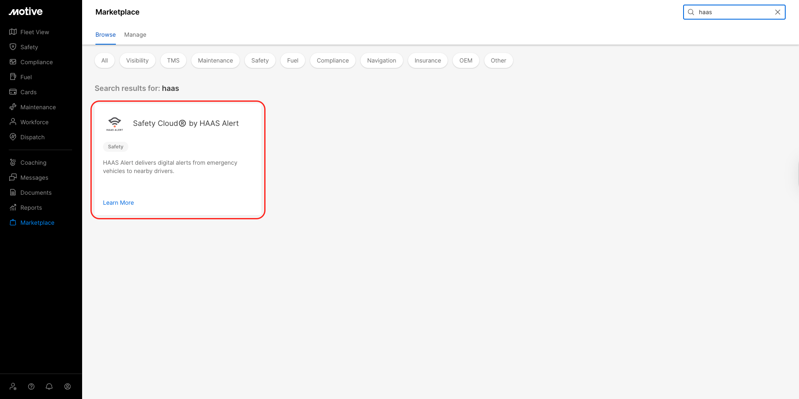Screen dimensions: 799x399
Task: Go to Fleet View
Action: (x=35, y=32)
